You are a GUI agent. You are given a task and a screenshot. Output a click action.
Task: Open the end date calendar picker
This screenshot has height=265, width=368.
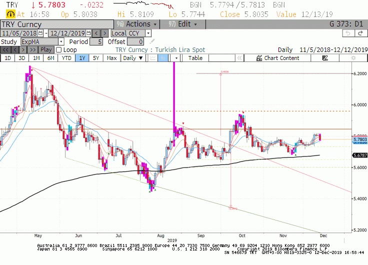pos(88,33)
